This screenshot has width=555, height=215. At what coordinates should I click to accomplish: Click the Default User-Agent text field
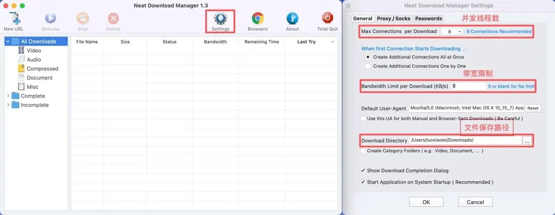[x=467, y=108]
